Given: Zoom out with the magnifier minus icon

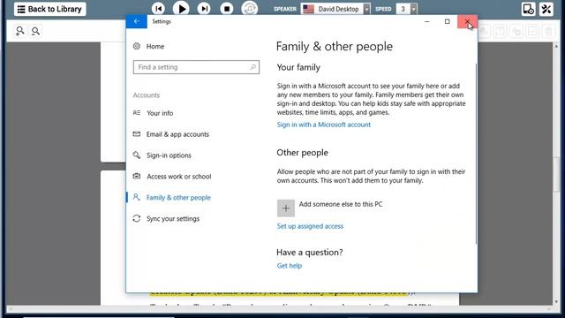Looking at the screenshot, I should click(35, 31).
